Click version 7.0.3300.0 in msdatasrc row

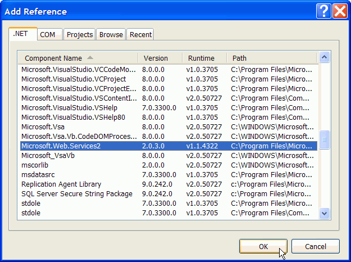coord(159,175)
